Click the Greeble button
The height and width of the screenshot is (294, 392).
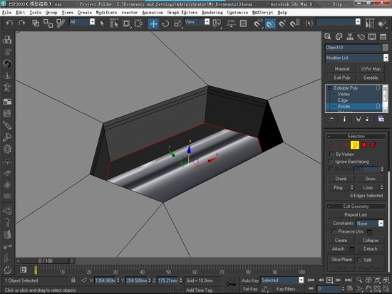[x=371, y=78]
